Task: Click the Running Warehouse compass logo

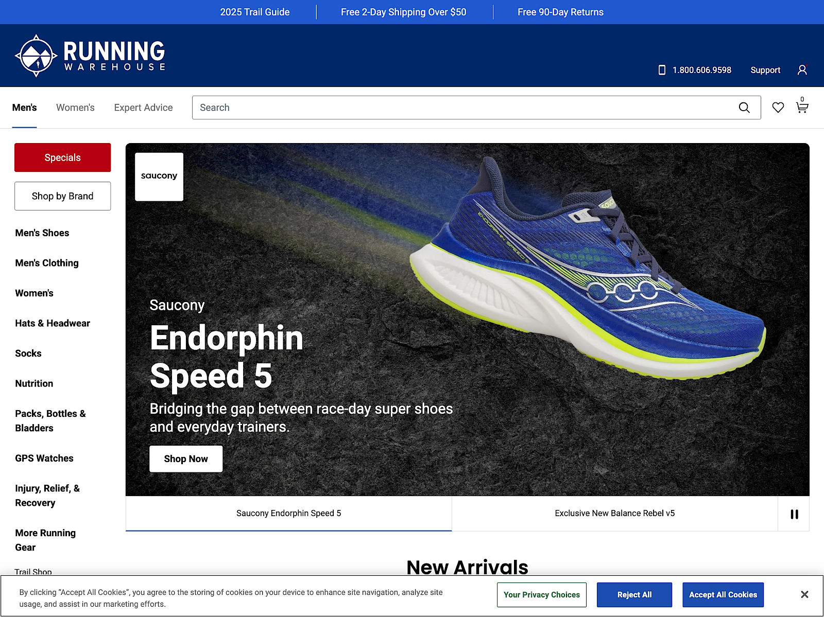Action: pos(36,55)
